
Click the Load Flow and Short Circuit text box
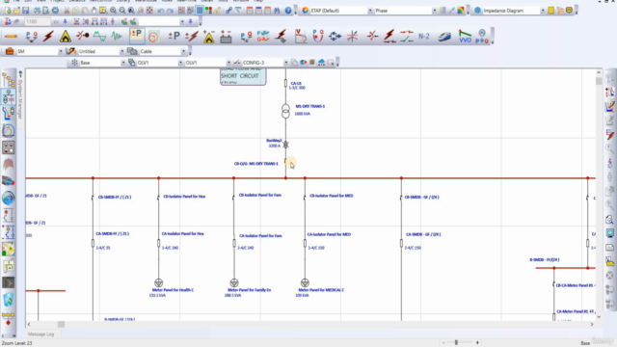click(x=243, y=76)
